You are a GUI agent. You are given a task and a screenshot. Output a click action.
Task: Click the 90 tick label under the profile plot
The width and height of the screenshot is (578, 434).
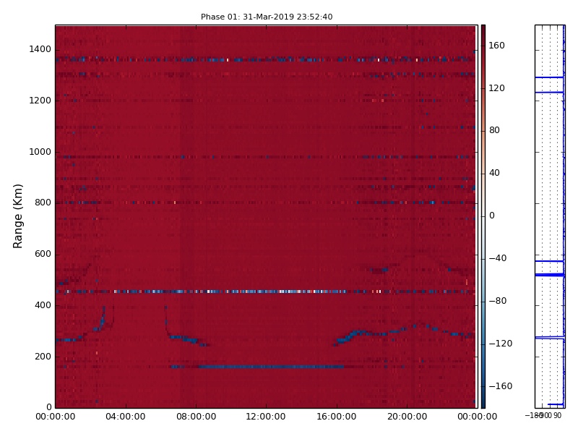[557, 416]
